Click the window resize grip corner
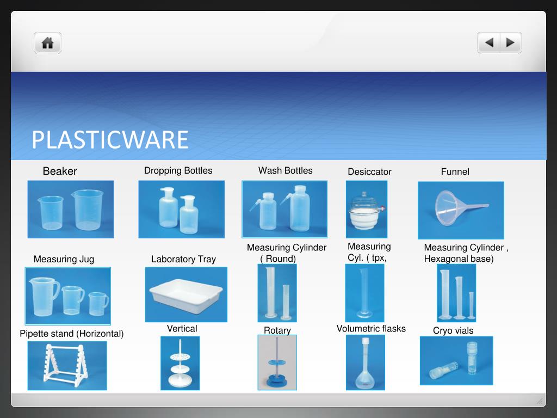Screen dimensions: 557x418 click(x=540, y=401)
